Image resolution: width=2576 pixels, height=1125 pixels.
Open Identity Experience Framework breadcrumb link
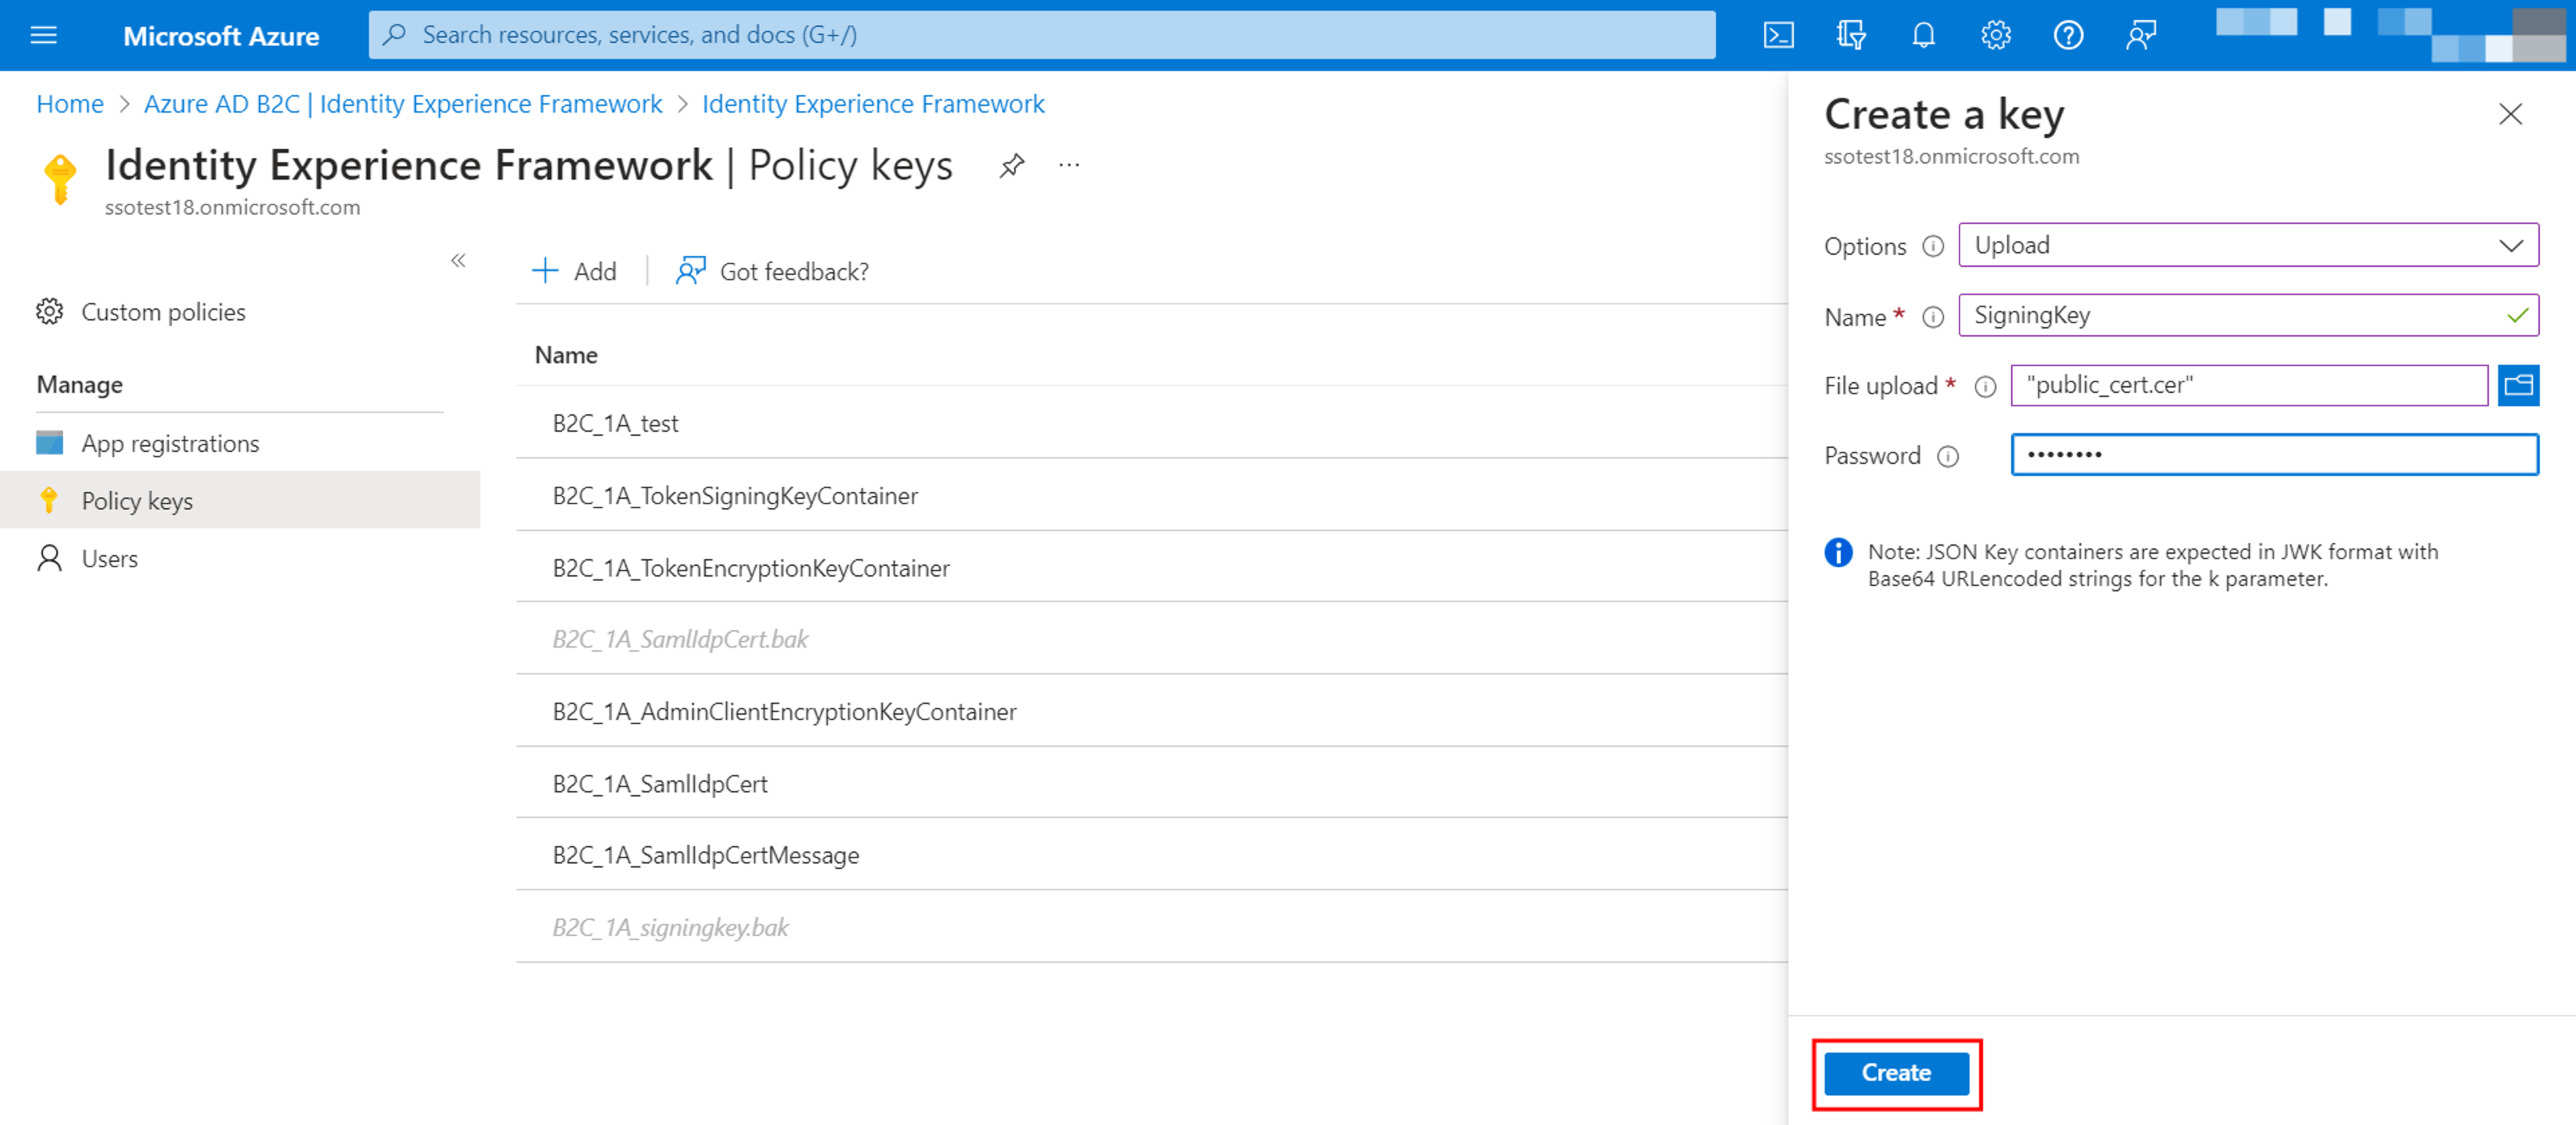872,104
